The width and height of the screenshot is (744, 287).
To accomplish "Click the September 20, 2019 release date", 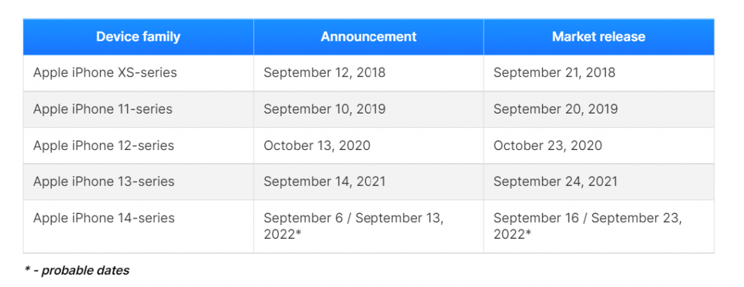I will (555, 109).
